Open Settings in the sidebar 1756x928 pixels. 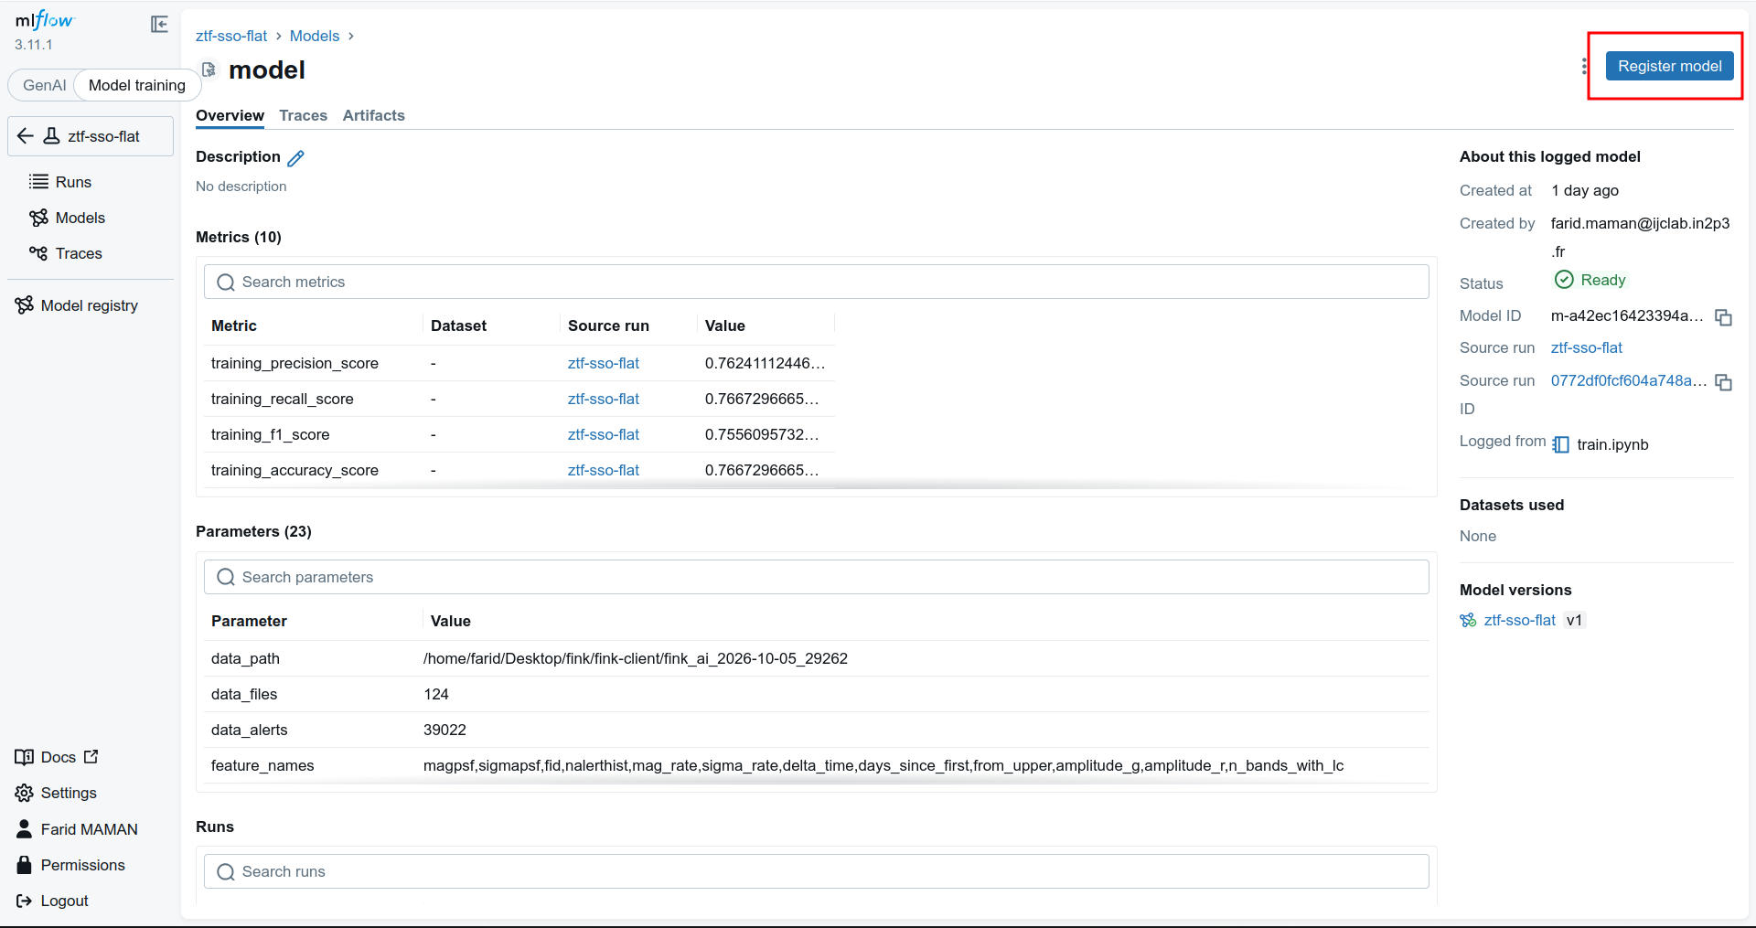click(x=56, y=793)
